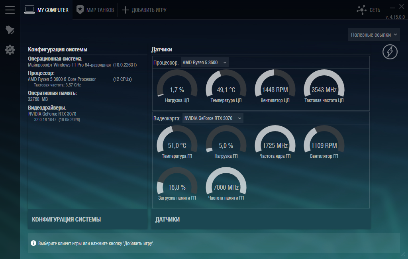This screenshot has height=259, width=408.
Task: Click the Мир Танков shield icon
Action: point(80,10)
